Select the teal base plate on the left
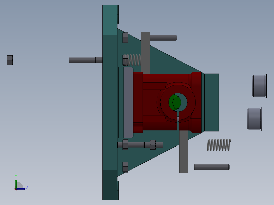The image size is (274, 205). coord(110,101)
